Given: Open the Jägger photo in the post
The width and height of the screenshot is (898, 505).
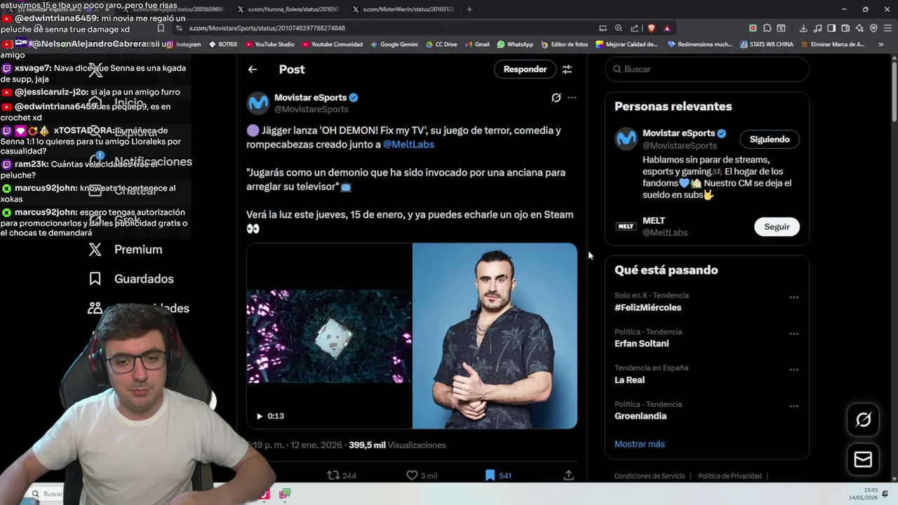Looking at the screenshot, I should click(x=495, y=336).
